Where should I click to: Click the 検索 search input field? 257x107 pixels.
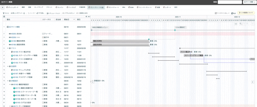coord(230,2)
